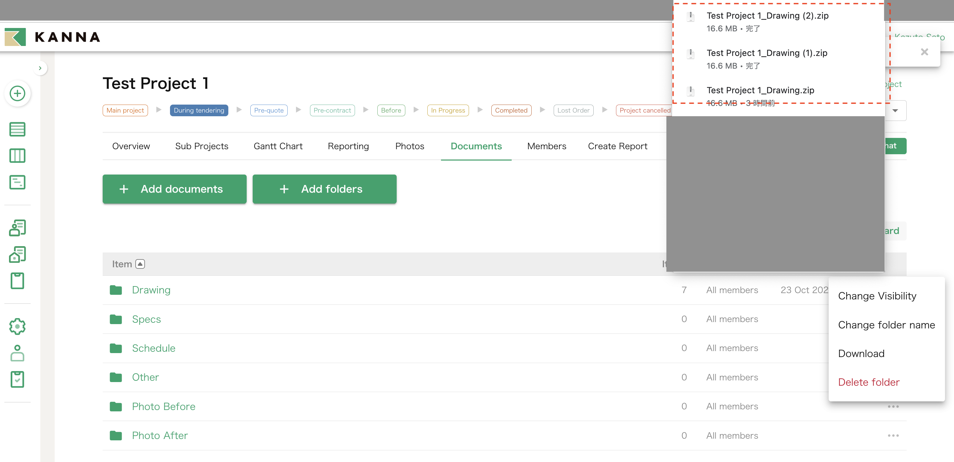Open the dropdown arrow beside project status

pos(895,110)
